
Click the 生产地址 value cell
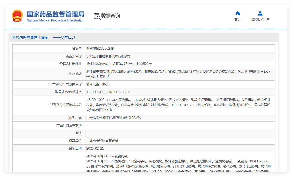[179, 74]
